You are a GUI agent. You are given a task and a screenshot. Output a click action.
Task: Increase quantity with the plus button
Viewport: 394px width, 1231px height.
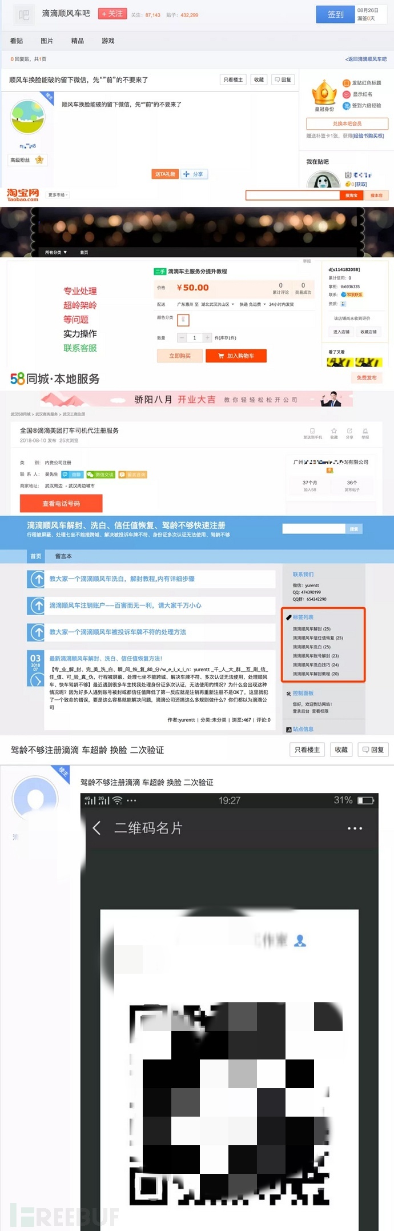pyautogui.click(x=207, y=338)
